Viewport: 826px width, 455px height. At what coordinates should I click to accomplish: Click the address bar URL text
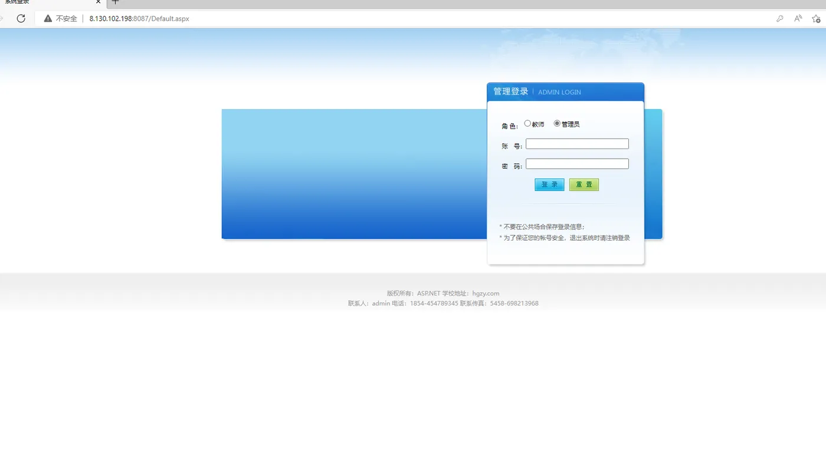tap(139, 19)
